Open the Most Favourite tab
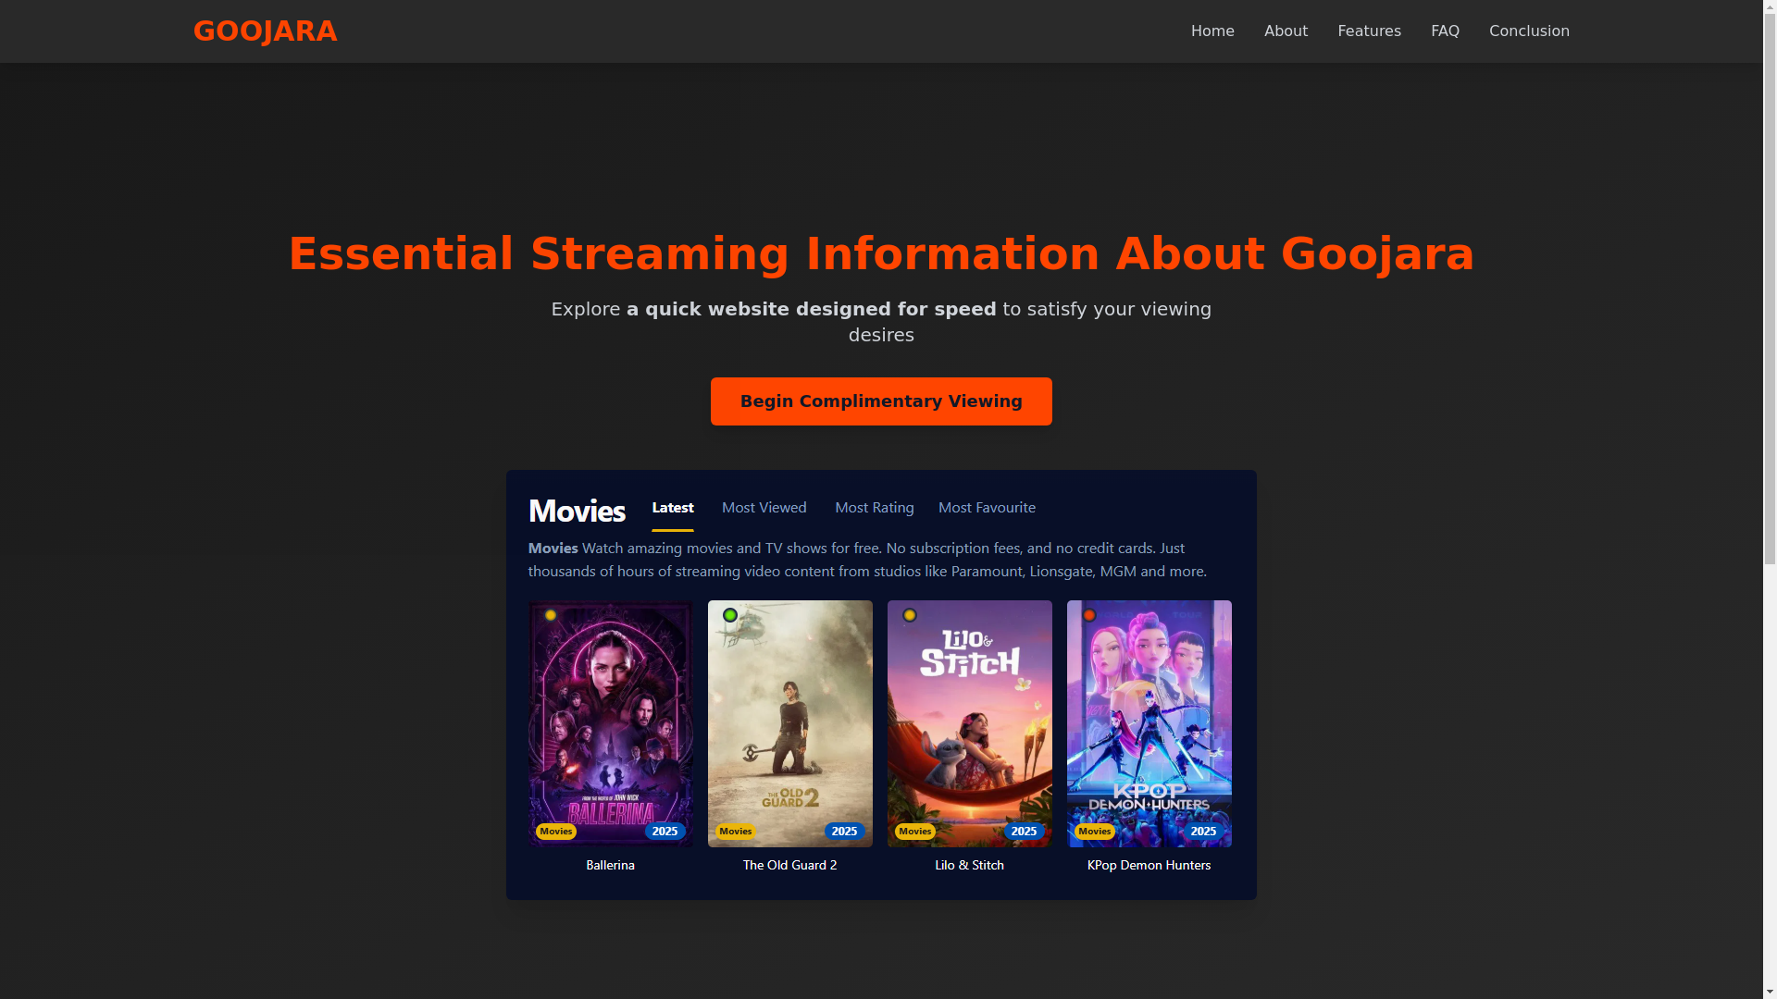 [987, 508]
